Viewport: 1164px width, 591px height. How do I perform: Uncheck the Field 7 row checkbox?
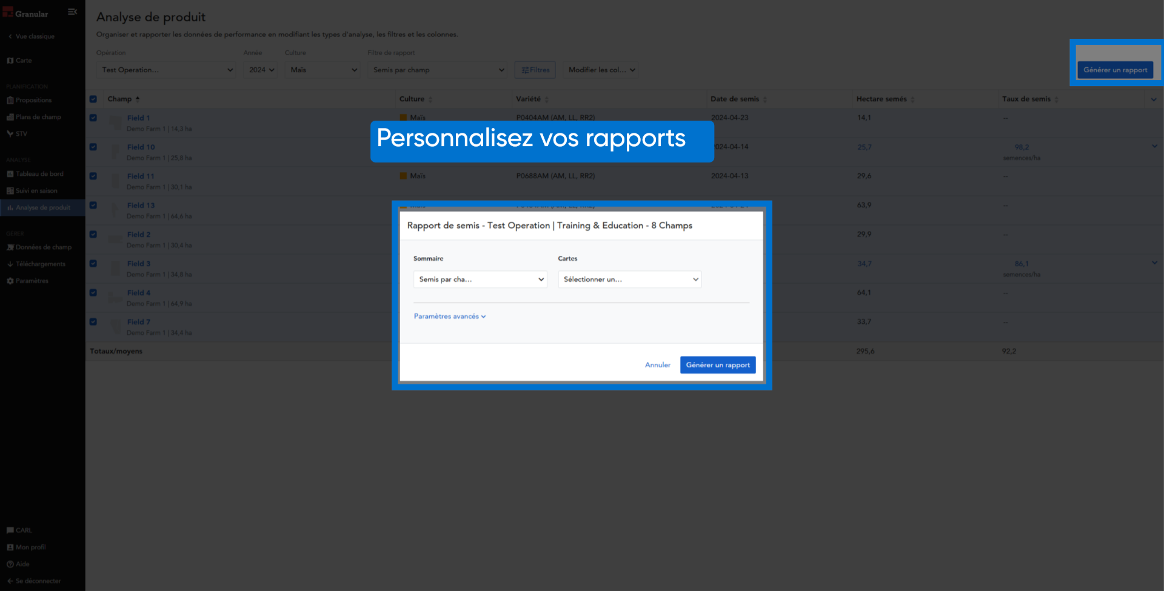click(x=93, y=321)
